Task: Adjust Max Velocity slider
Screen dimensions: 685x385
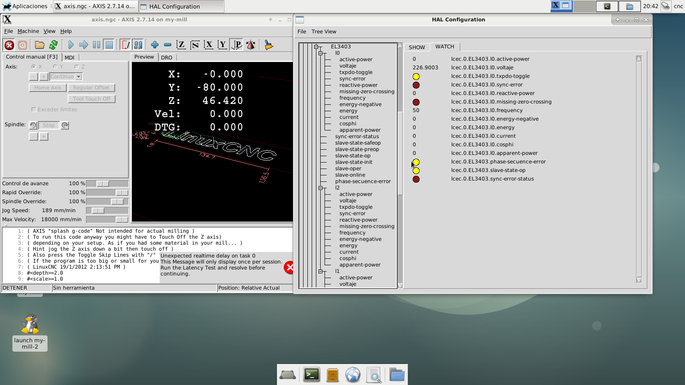Action: [x=107, y=219]
